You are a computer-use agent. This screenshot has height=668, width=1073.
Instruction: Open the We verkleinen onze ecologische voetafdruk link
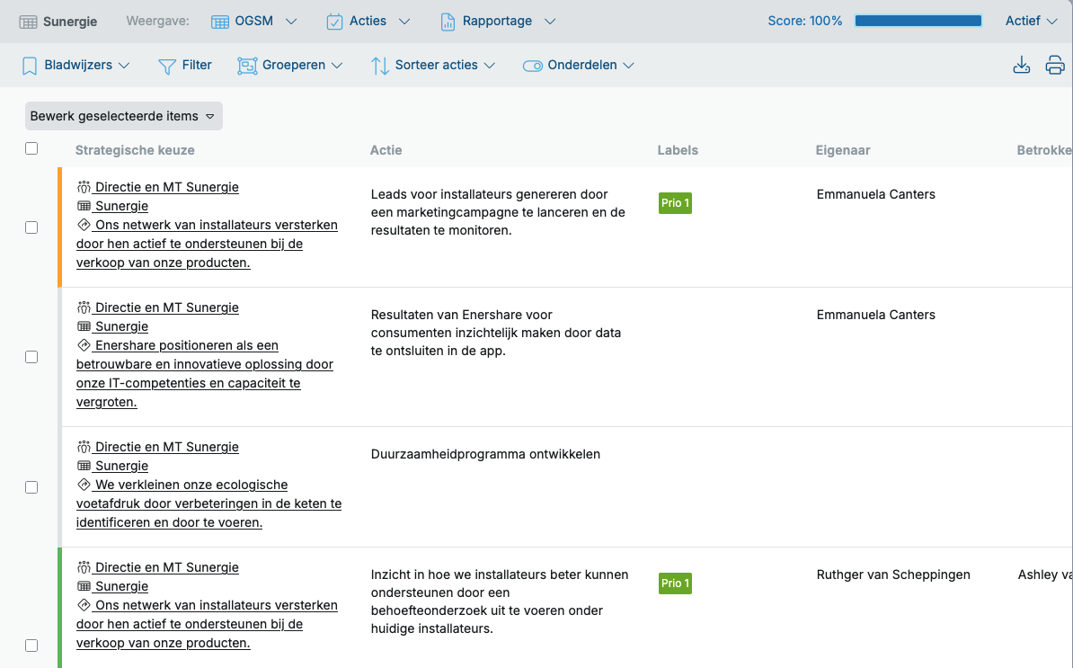tap(208, 503)
